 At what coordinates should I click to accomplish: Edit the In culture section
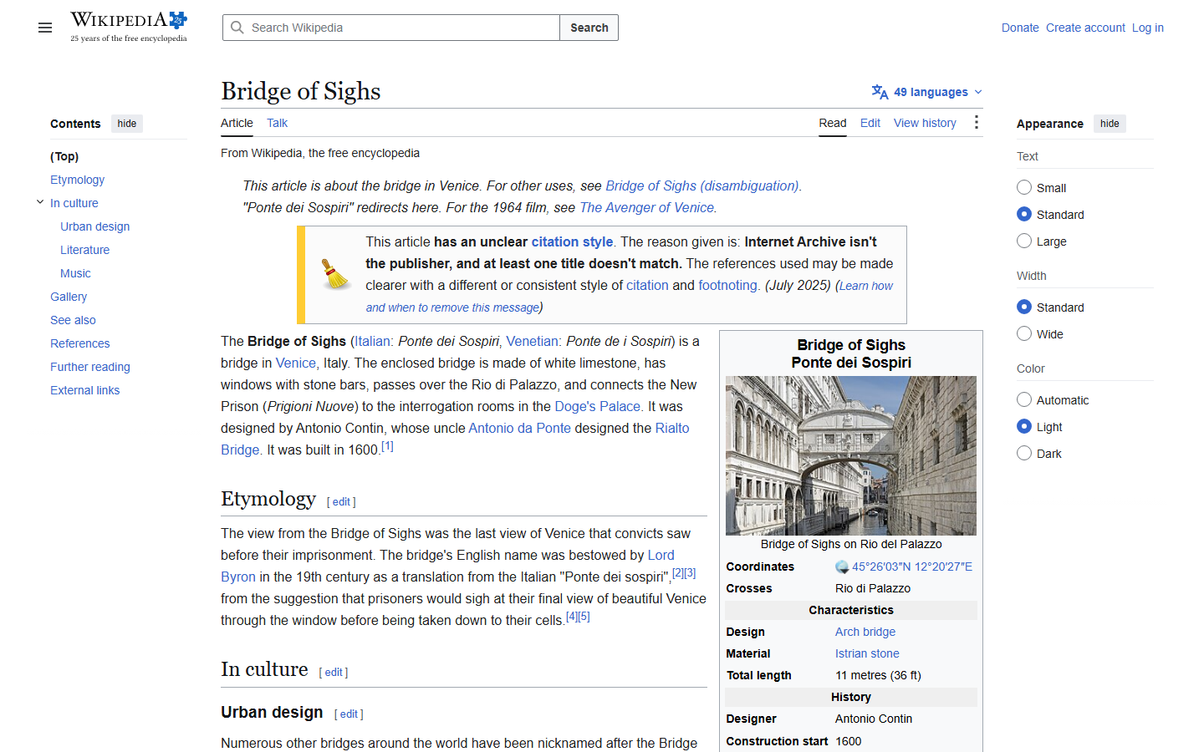click(334, 673)
